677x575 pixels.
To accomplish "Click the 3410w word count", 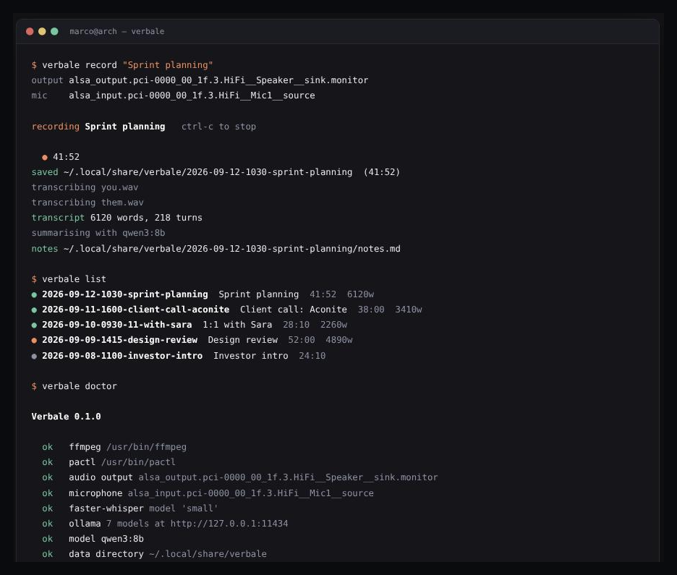I will tap(409, 310).
